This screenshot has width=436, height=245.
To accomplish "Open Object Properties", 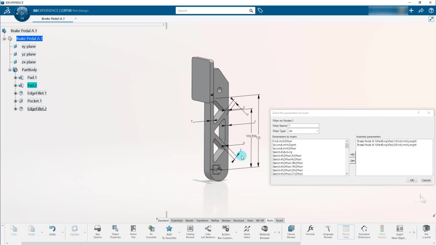I will click(115, 231).
